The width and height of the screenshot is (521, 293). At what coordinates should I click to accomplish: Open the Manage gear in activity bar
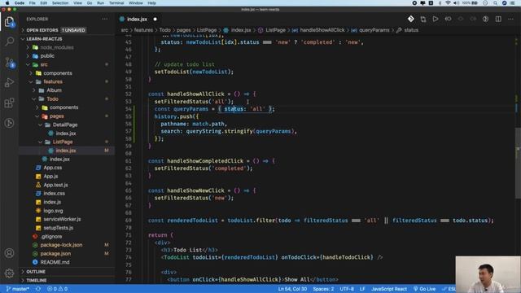[9, 273]
